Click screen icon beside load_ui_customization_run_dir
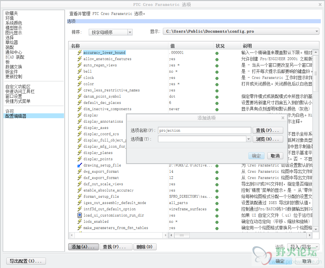Image resolution: width=325 pixels, height=268 pixels. tap(80, 215)
